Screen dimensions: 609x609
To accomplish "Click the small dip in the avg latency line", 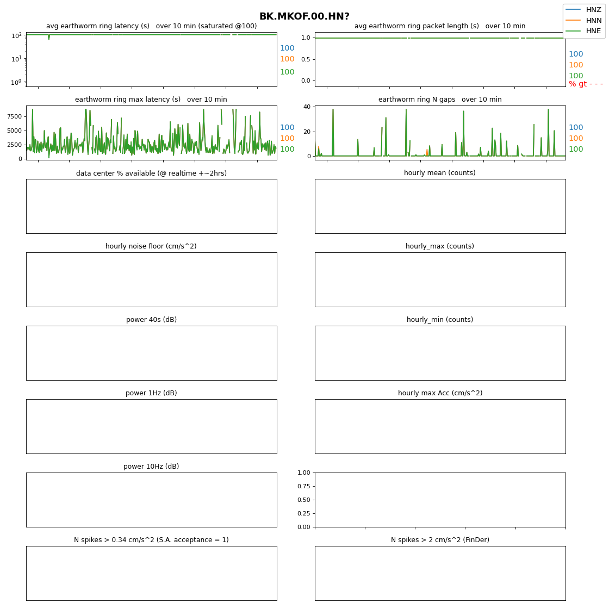I will pos(48,38).
